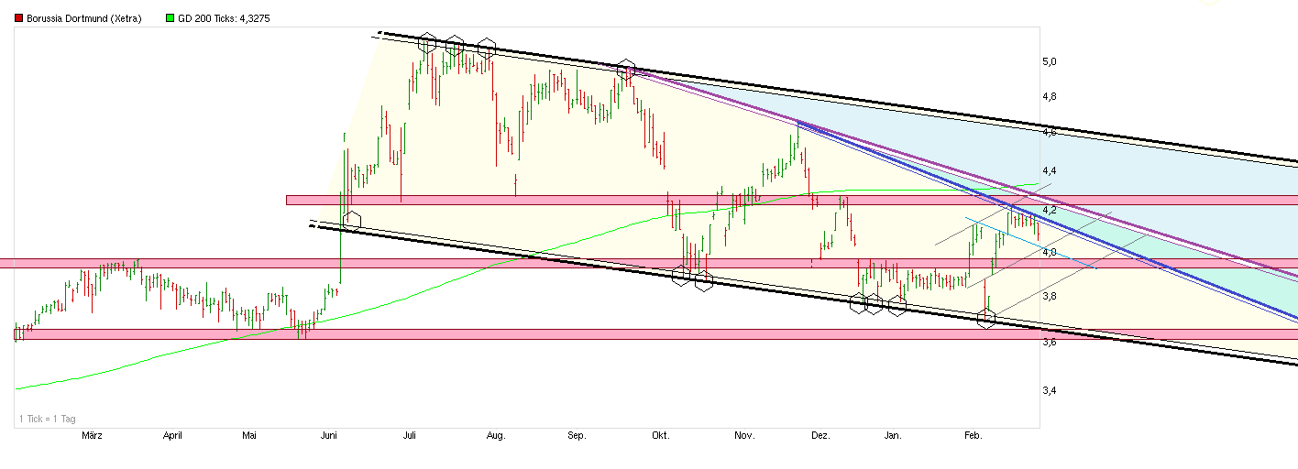Click the 'Juli' month label
1298x469 pixels.
(410, 436)
